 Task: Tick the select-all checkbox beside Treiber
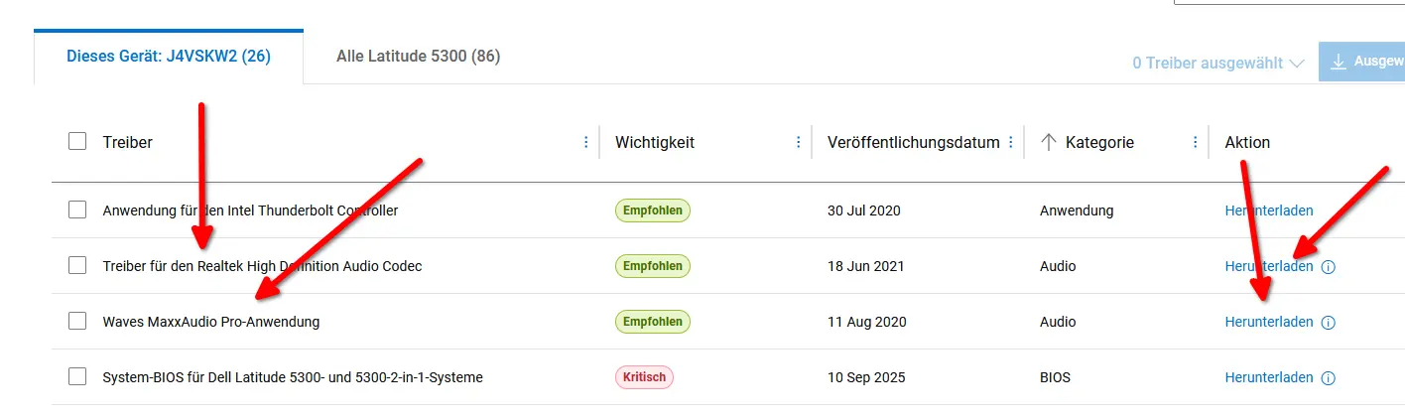tap(77, 142)
